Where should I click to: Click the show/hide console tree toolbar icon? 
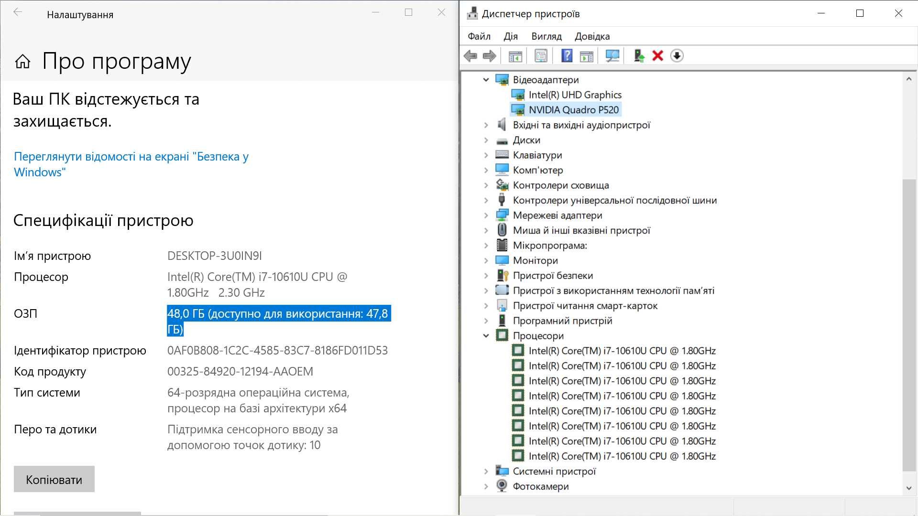coord(515,56)
